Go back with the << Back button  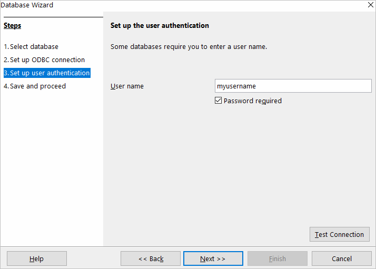tap(151, 258)
